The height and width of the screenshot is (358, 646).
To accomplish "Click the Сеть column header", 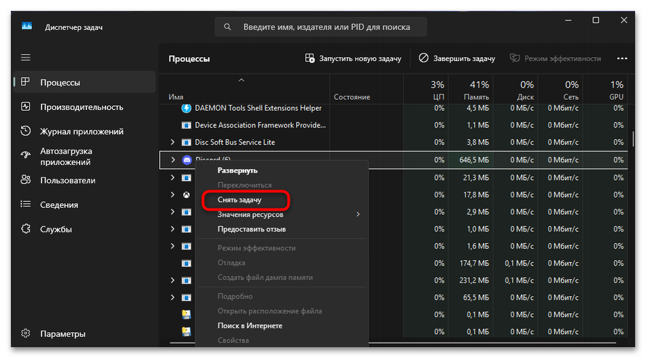I will pos(560,89).
